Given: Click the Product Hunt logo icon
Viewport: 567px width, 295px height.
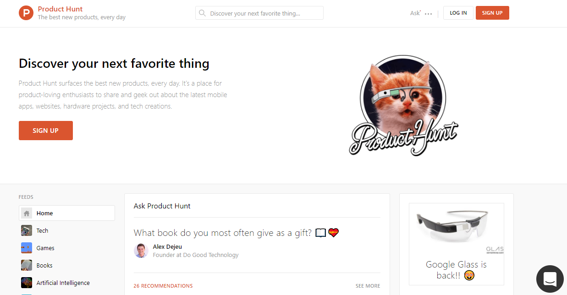Looking at the screenshot, I should coord(26,13).
